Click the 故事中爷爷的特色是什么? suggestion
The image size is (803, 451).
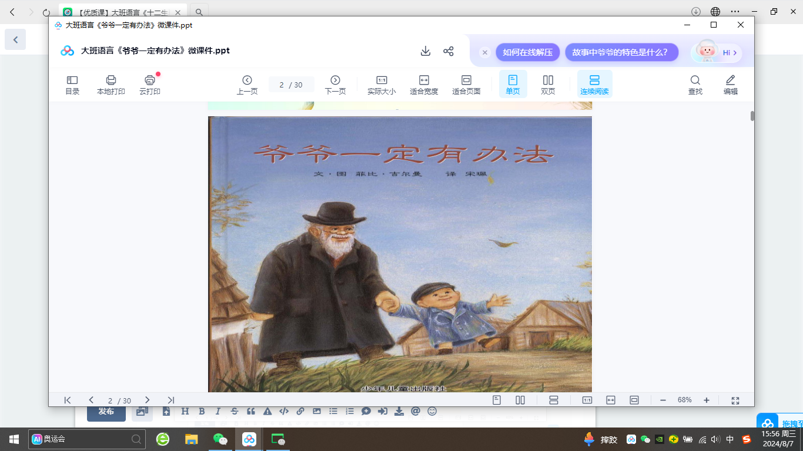pyautogui.click(x=622, y=52)
